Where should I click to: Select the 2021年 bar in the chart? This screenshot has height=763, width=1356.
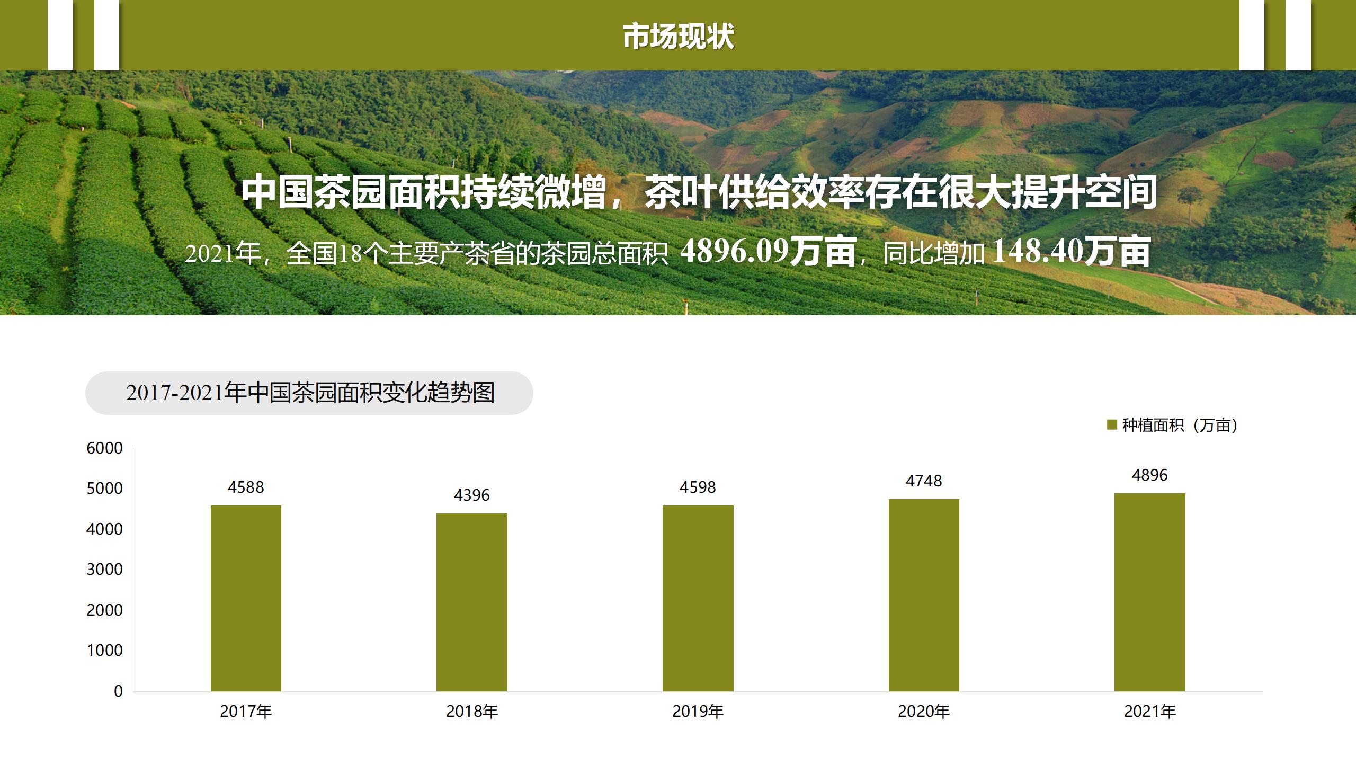1149,591
